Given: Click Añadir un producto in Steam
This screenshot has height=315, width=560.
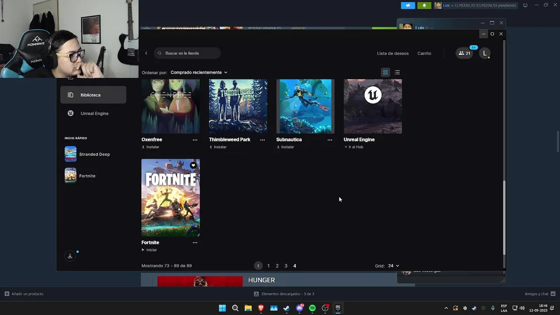Looking at the screenshot, I should (x=24, y=294).
